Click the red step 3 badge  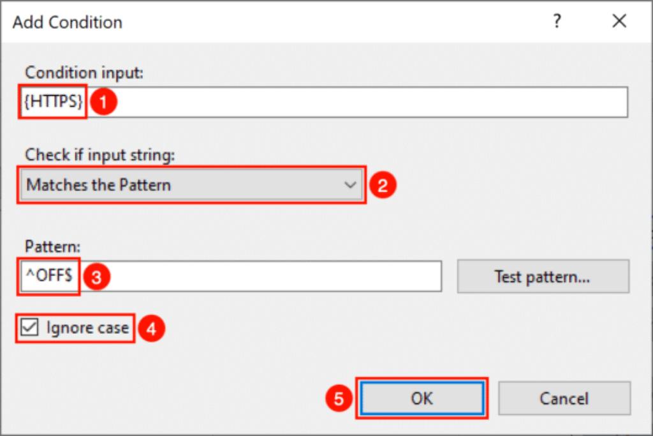(97, 277)
